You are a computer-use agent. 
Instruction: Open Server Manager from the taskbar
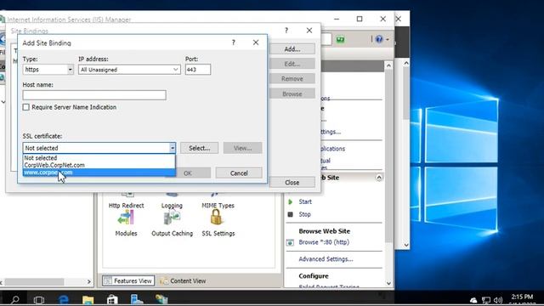(137, 300)
